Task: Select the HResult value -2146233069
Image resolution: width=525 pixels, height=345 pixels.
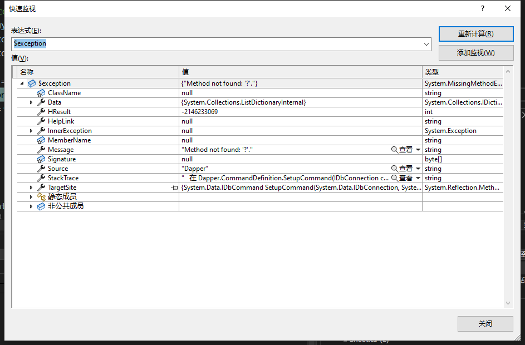Action: 199,112
